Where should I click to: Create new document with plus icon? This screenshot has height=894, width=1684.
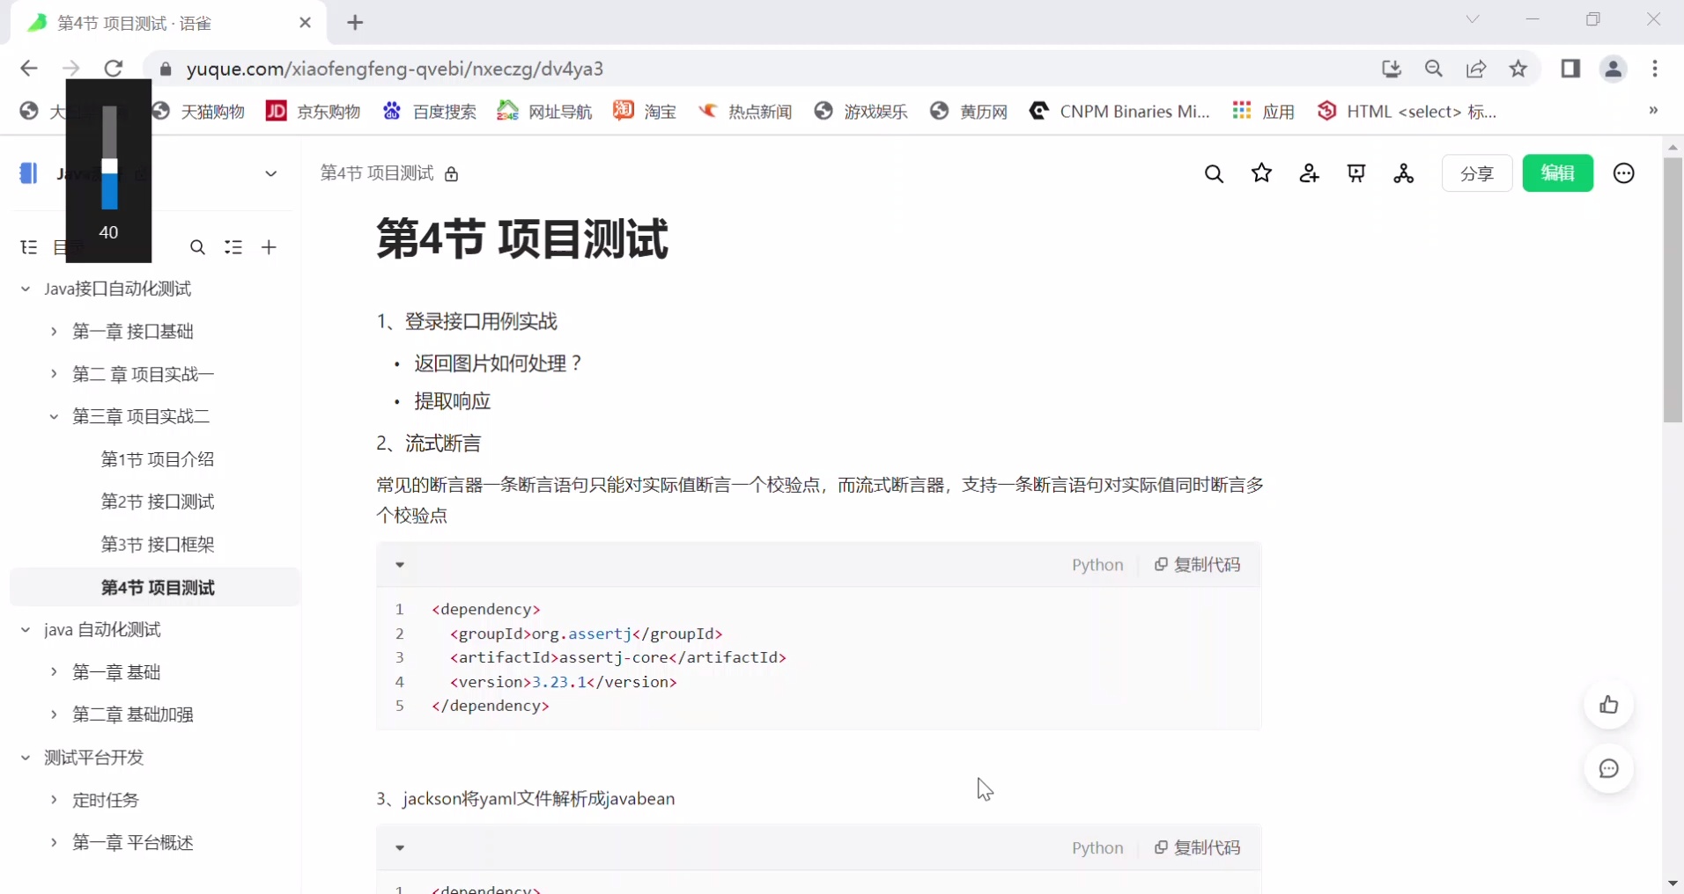point(270,247)
